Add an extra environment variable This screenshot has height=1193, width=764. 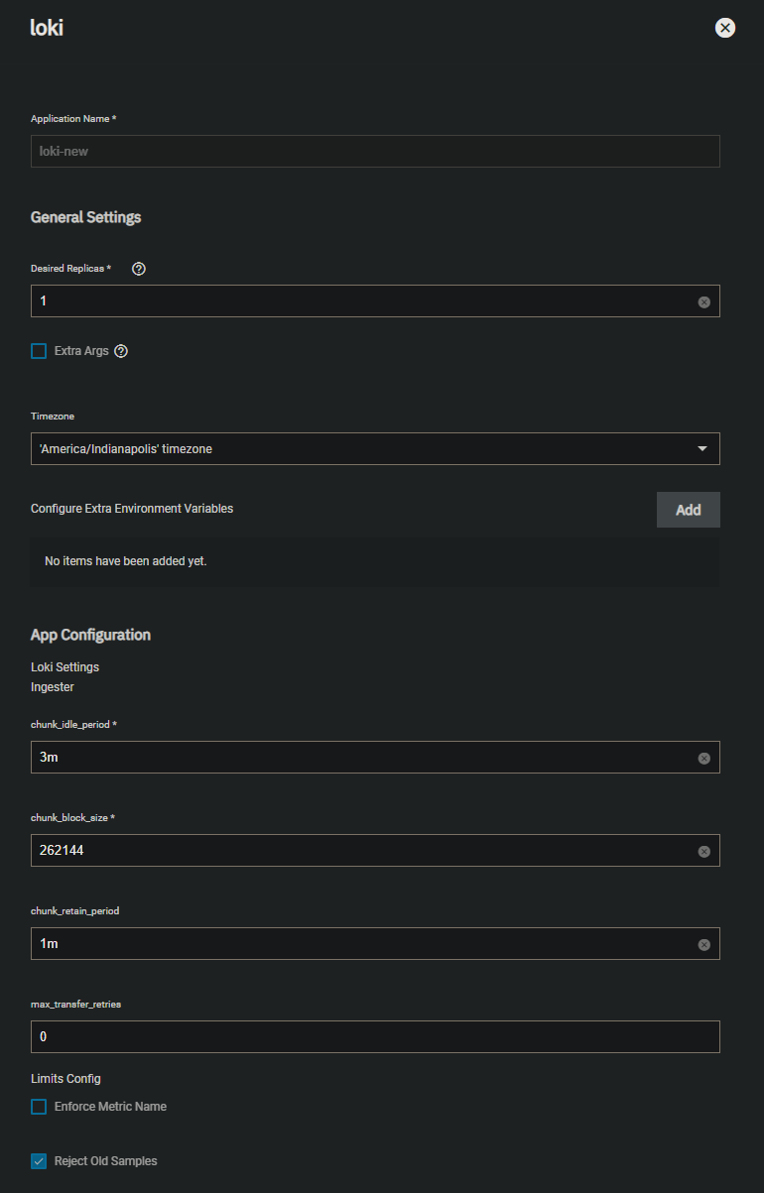688,510
